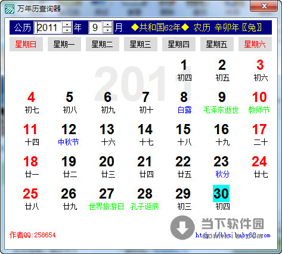Screen dimensions: 282x254
Task: Open the blue http website link
Action: 233,236
